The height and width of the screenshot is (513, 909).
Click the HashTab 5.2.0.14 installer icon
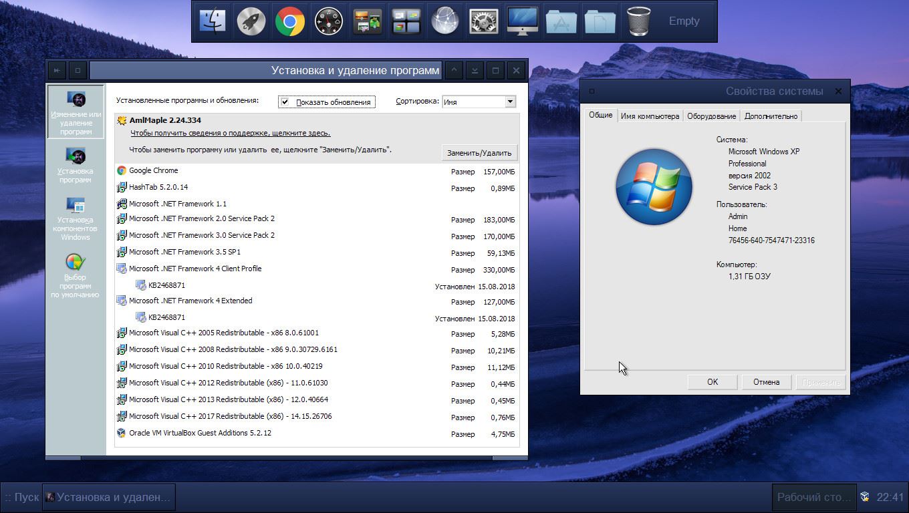[122, 188]
